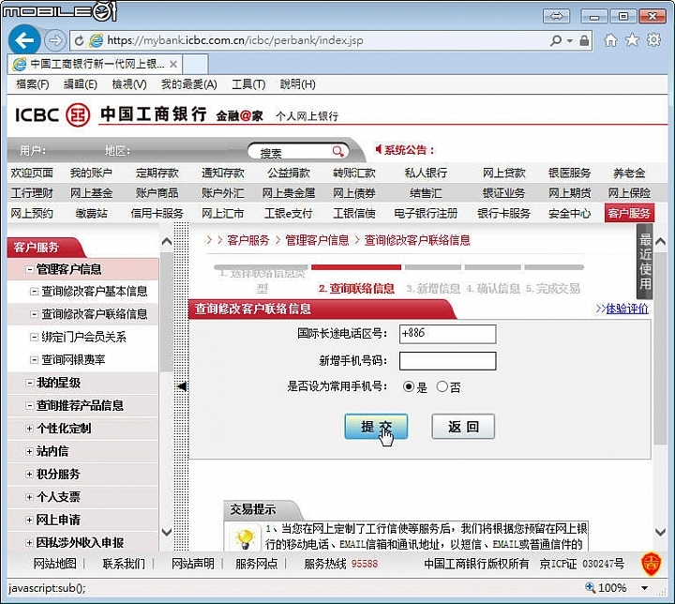
Task: Open 查询网银费率 in sidebar
Action: pos(73,359)
